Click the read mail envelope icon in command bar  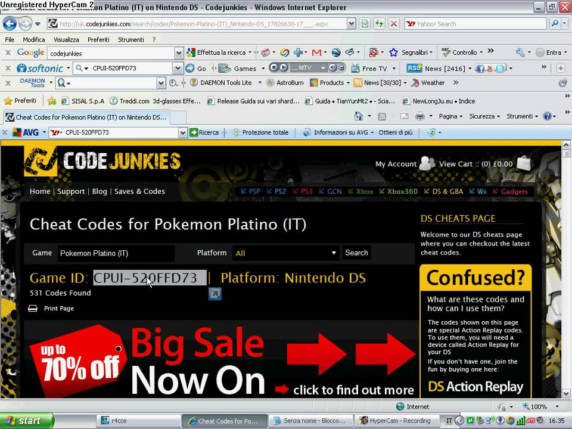404,116
